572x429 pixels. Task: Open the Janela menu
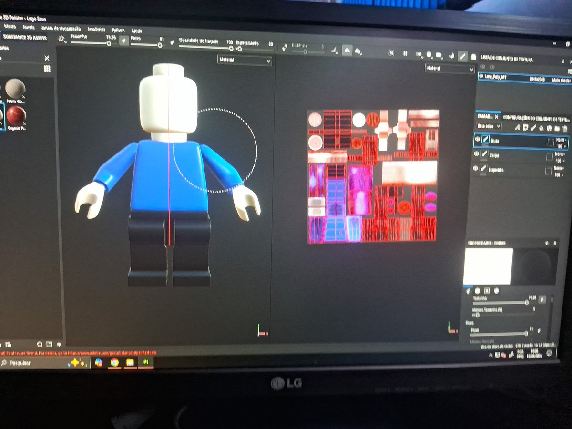pos(29,27)
